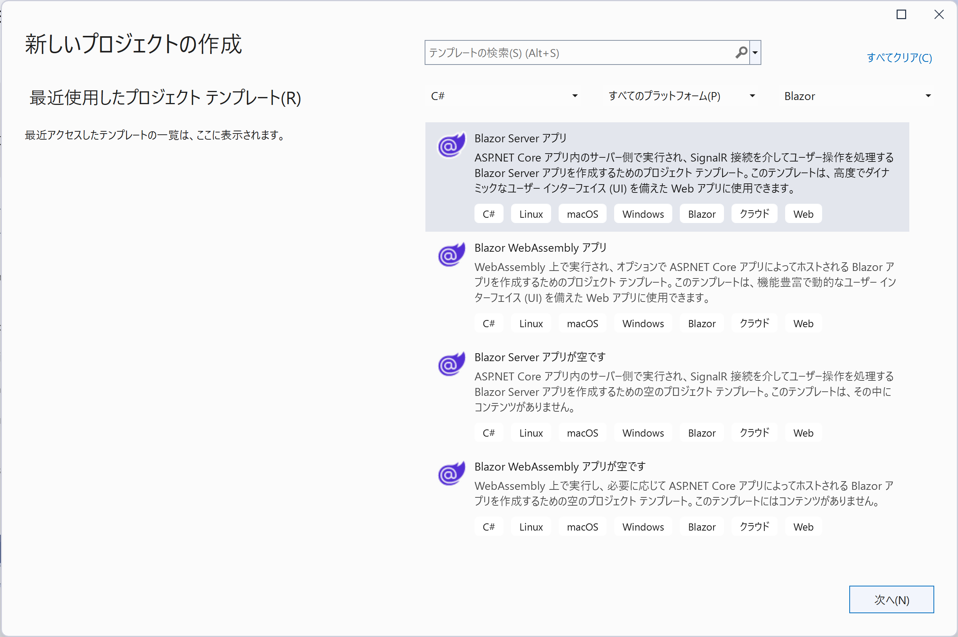
Task: Click the 次へ(N) button
Action: (891, 599)
